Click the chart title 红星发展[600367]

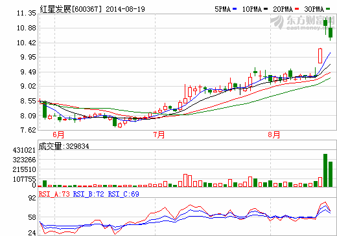tap(71, 9)
